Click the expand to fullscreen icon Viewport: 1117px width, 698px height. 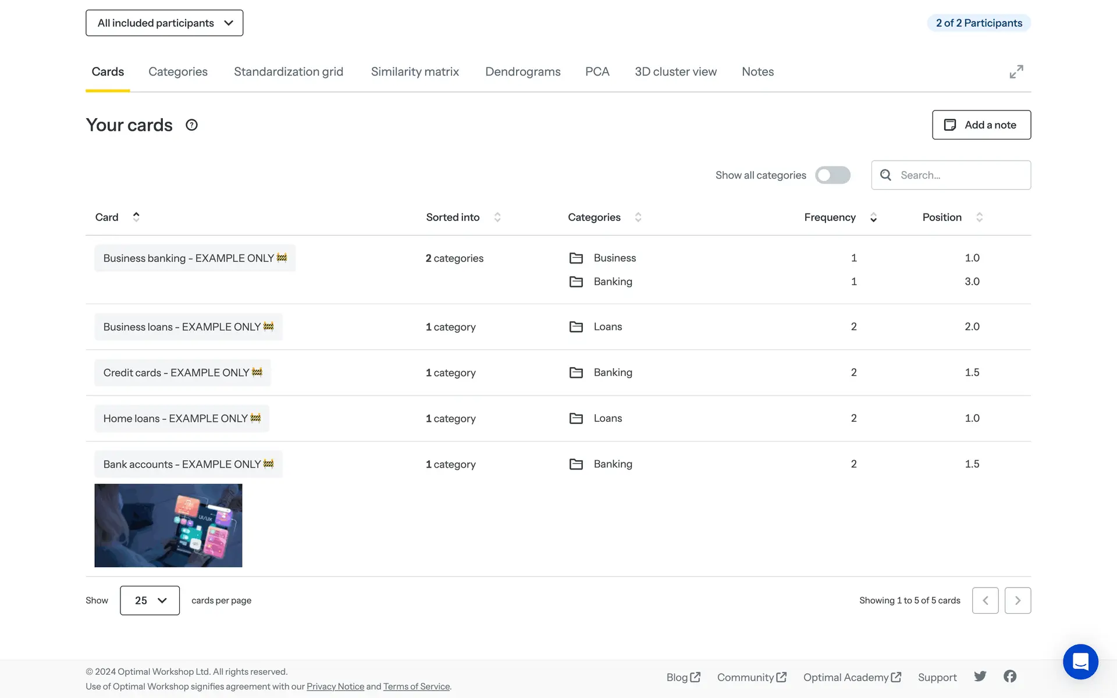1016,72
